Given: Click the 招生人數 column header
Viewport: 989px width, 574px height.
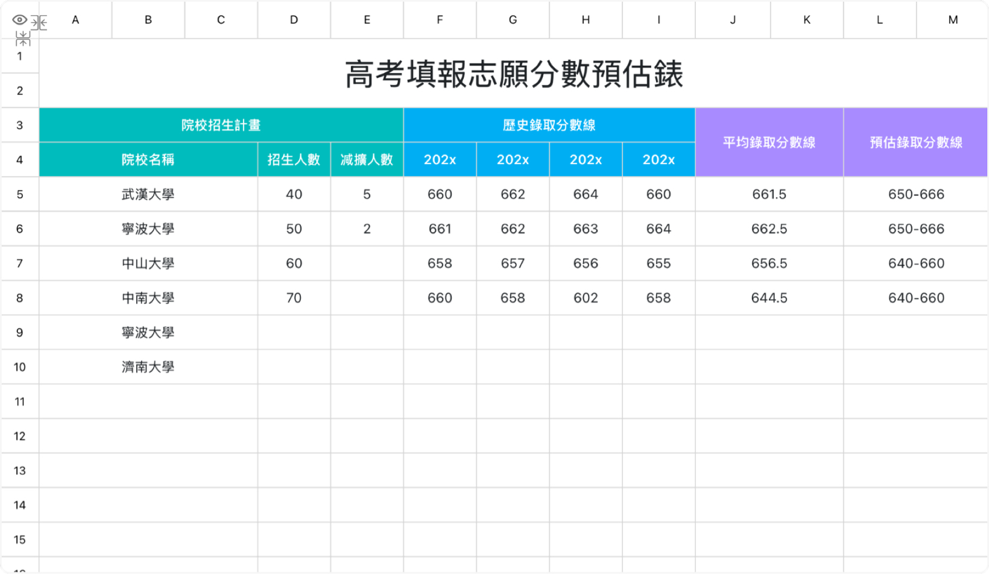Looking at the screenshot, I should [294, 160].
